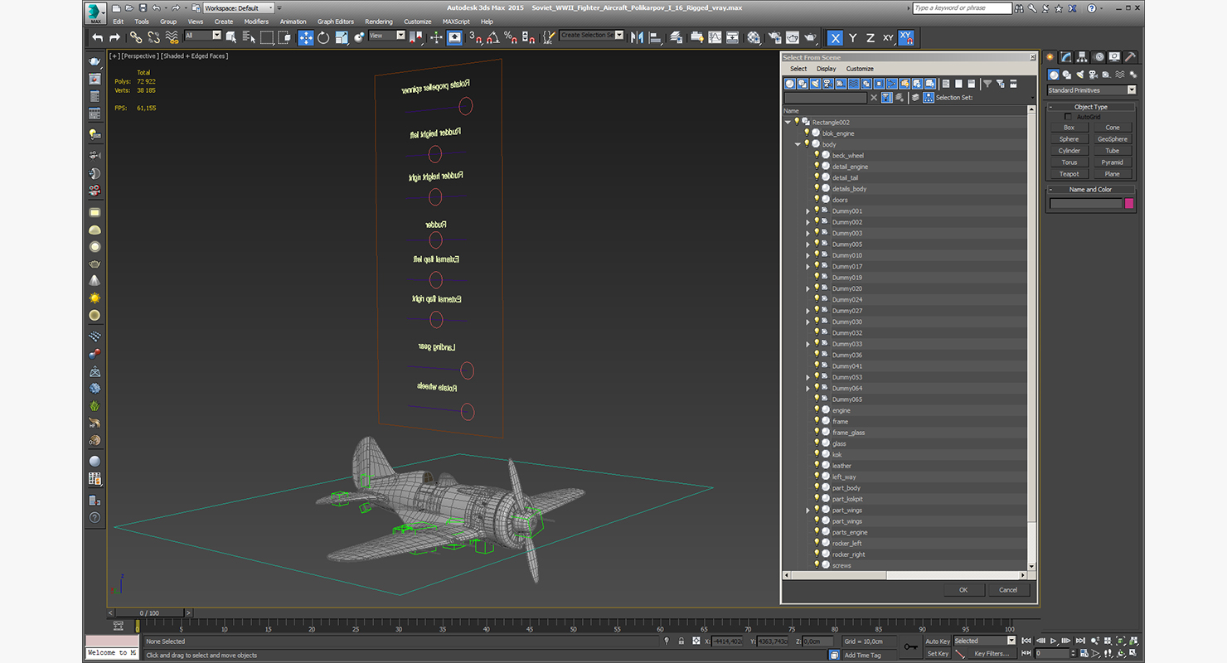
Task: Activate the Select and Uniform Scale tool
Action: tap(341, 37)
